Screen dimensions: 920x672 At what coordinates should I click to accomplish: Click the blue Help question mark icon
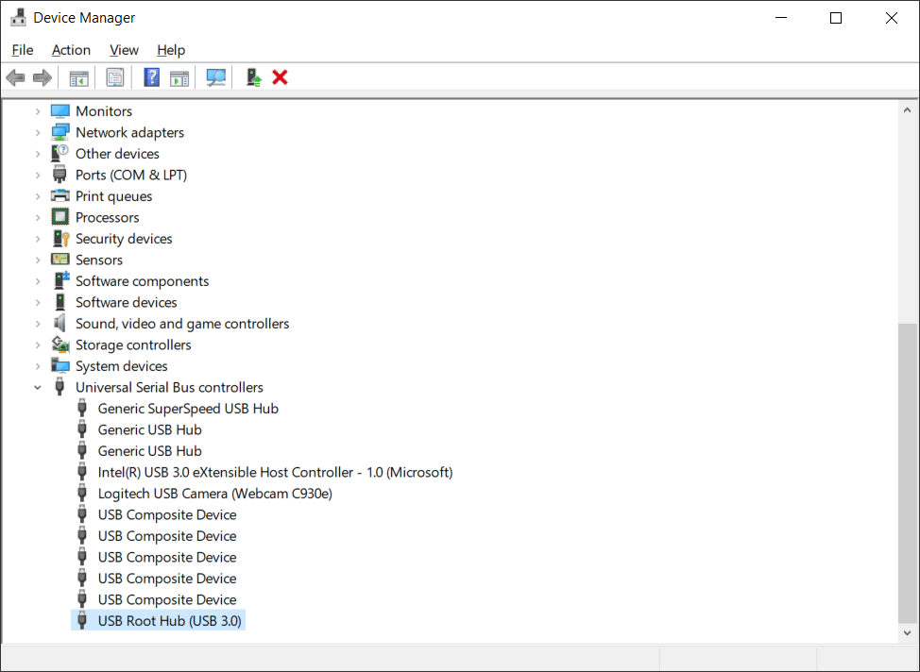coord(151,77)
